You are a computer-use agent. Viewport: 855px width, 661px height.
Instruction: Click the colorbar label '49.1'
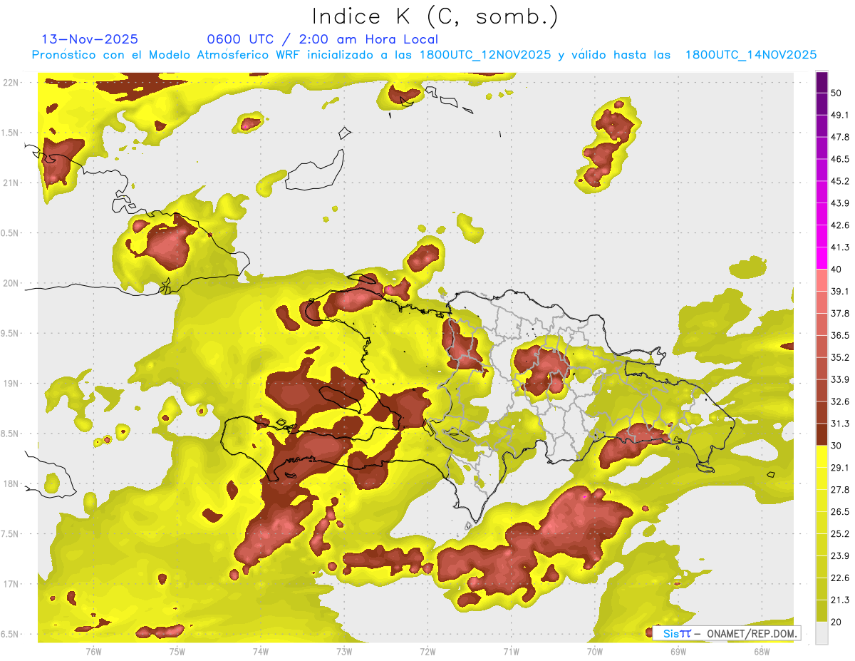tap(839, 115)
